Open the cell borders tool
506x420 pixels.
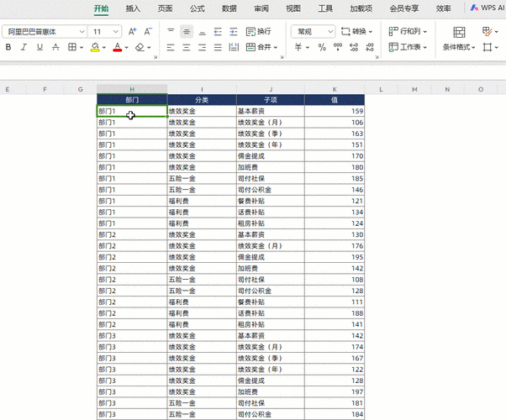click(x=72, y=47)
